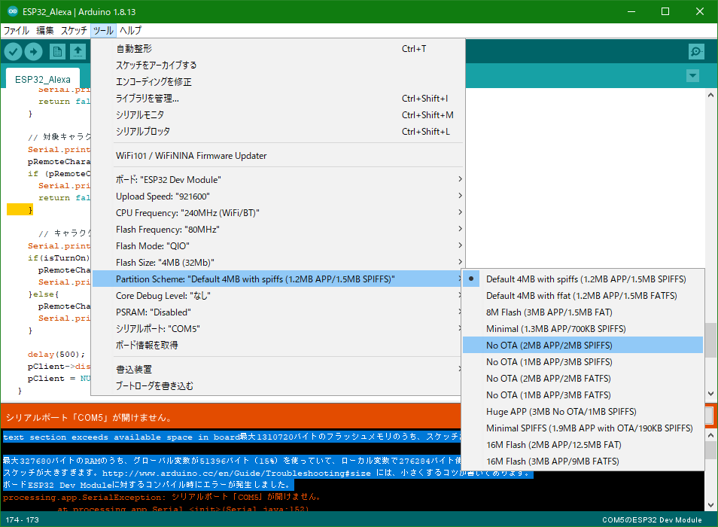718x527 pixels.
Task: Expand the CPU Frequency 240MHz submenu
Action: [278, 213]
